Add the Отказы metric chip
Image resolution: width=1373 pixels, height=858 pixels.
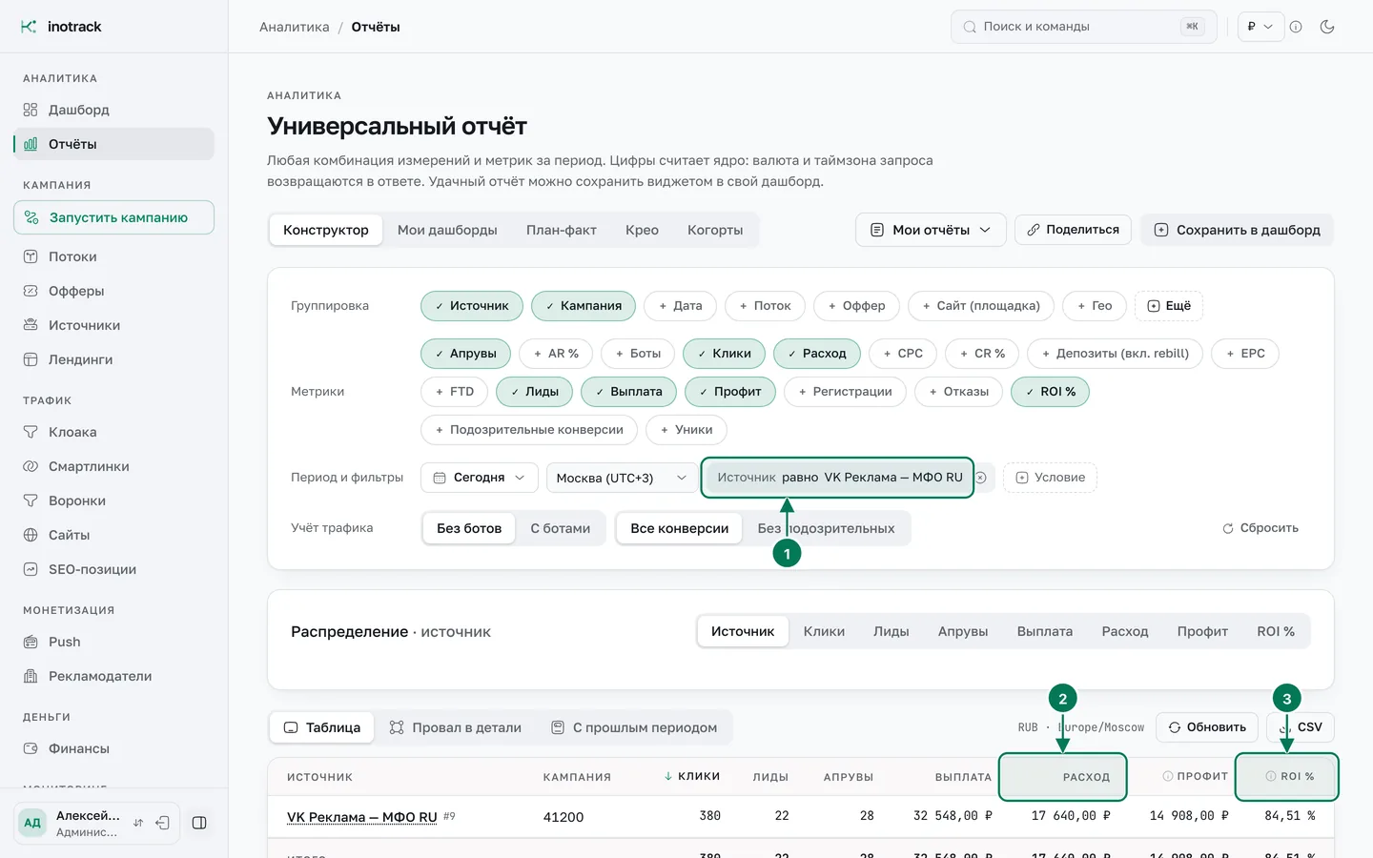coord(958,392)
